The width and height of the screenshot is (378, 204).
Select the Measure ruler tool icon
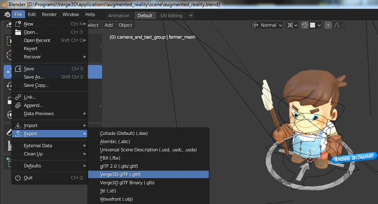tap(9, 146)
